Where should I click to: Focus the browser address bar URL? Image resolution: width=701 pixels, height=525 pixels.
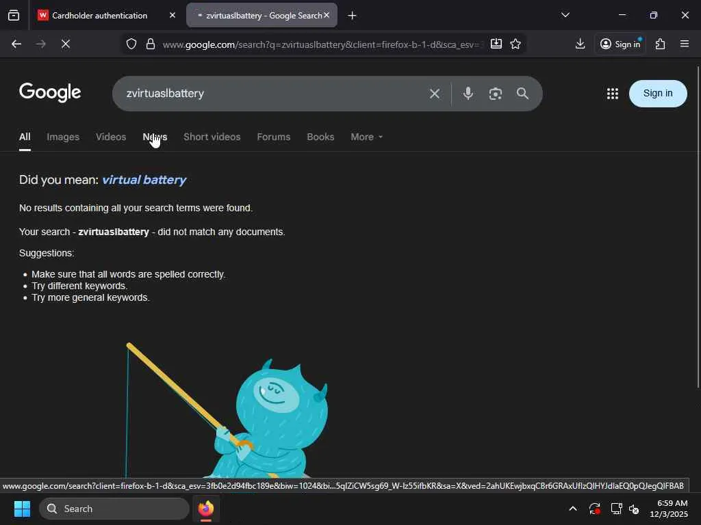(x=321, y=44)
